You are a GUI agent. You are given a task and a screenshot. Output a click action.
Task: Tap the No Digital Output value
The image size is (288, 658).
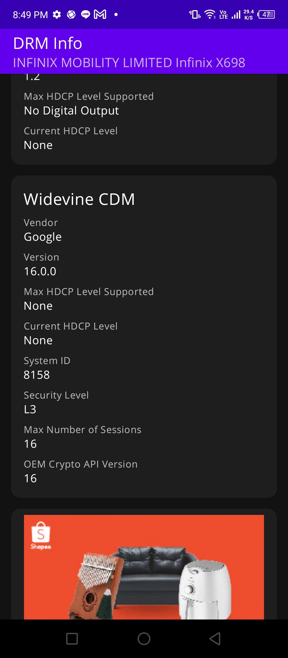tap(71, 110)
